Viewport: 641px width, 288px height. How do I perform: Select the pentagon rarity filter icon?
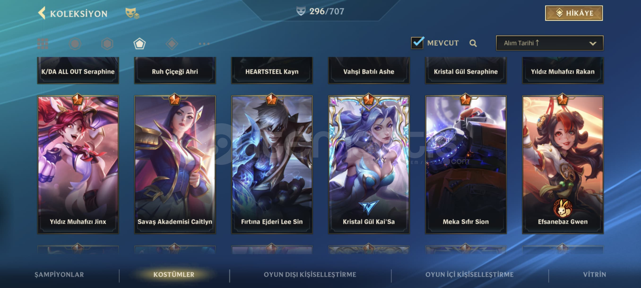pos(139,44)
